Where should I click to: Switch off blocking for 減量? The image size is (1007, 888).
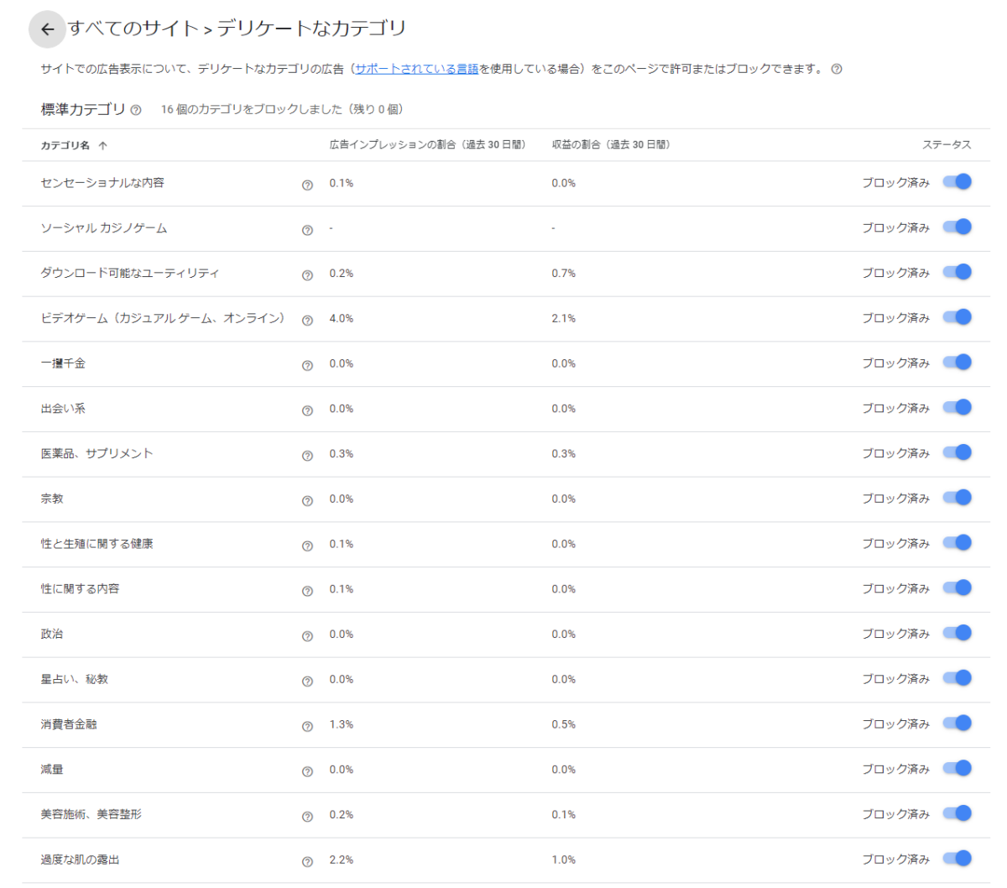pos(957,768)
